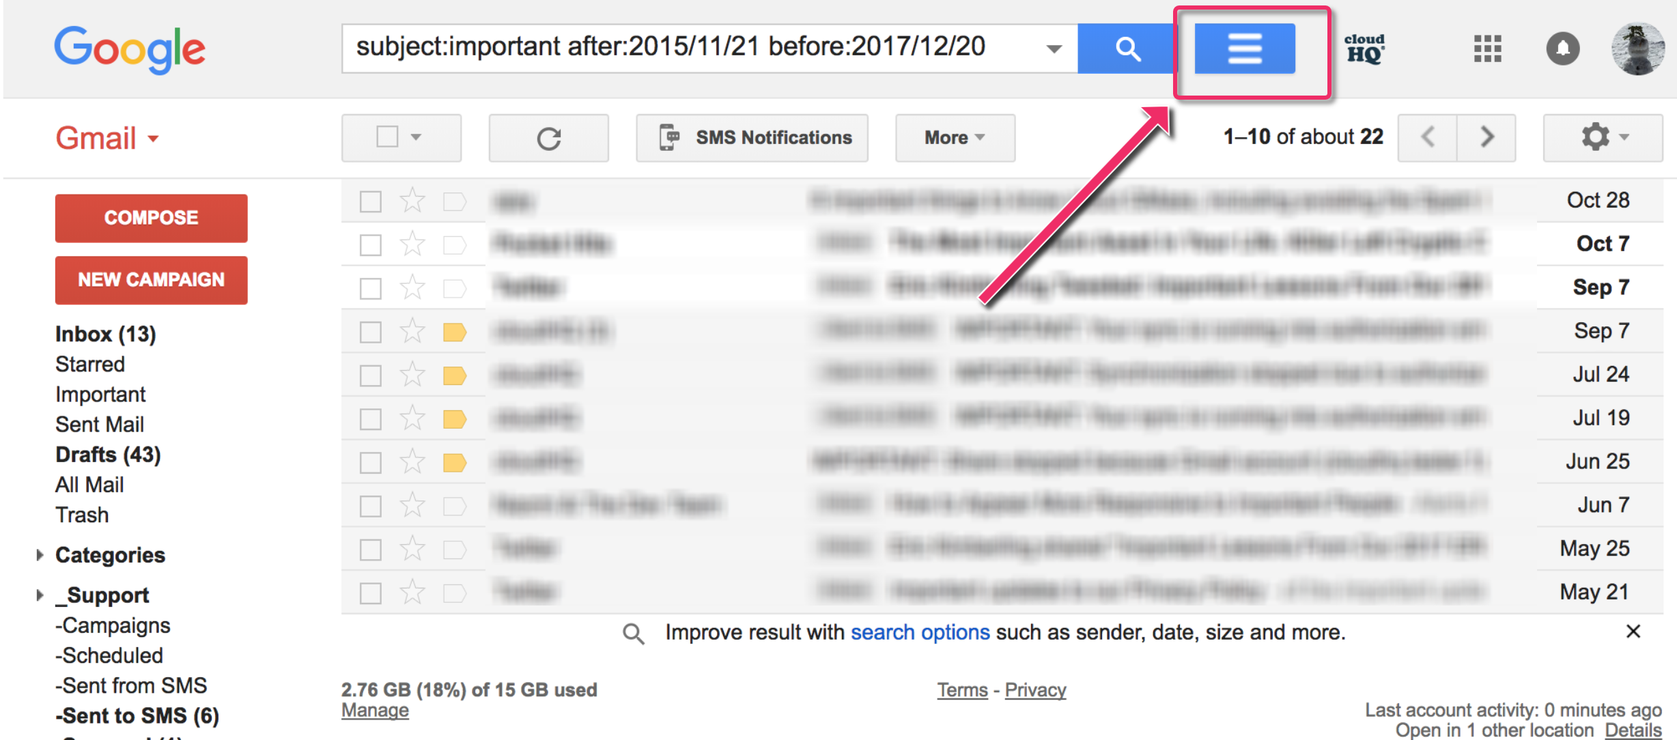The image size is (1677, 740).
Task: Go to previous page of results
Action: click(x=1427, y=137)
